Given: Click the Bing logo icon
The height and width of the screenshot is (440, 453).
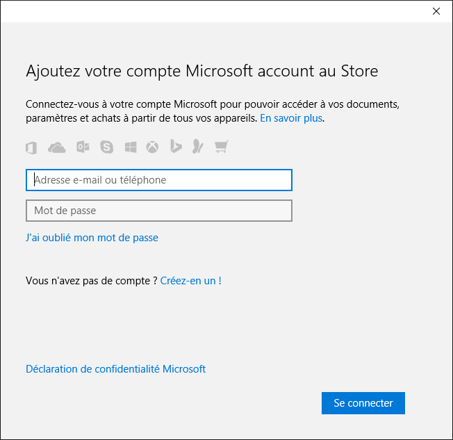Looking at the screenshot, I should point(176,146).
